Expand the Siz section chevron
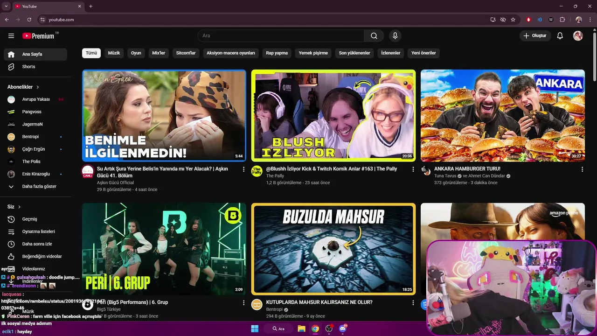Image resolution: width=597 pixels, height=336 pixels. coord(19,207)
